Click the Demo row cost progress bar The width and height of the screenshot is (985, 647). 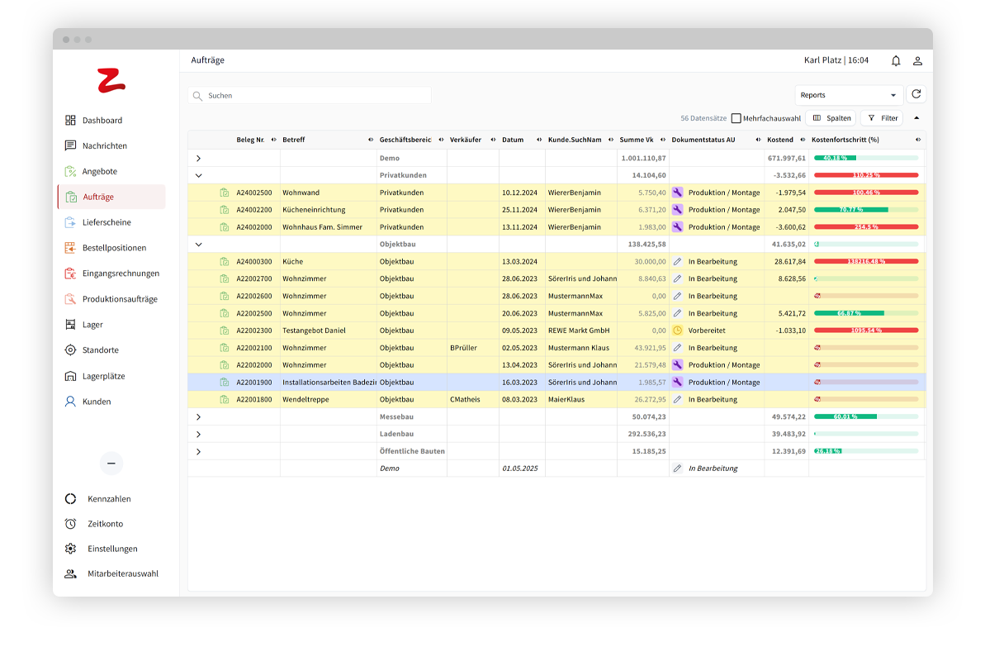click(865, 158)
